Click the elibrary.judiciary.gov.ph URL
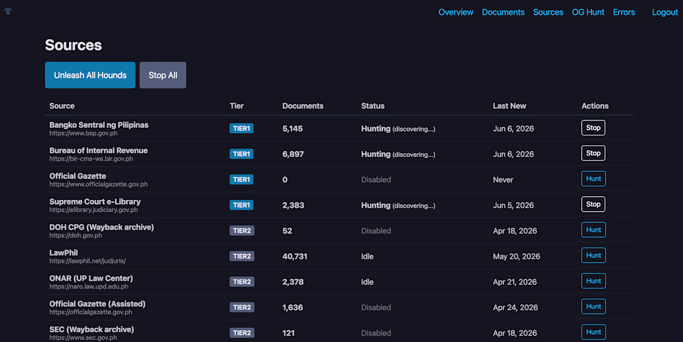 pos(94,210)
